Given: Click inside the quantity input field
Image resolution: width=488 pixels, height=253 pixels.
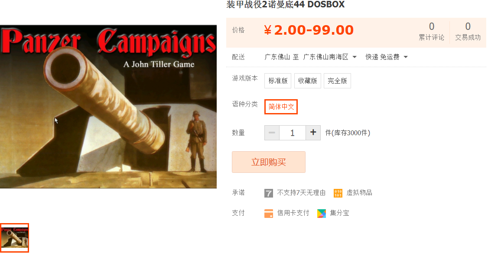Looking at the screenshot, I should pyautogui.click(x=293, y=133).
